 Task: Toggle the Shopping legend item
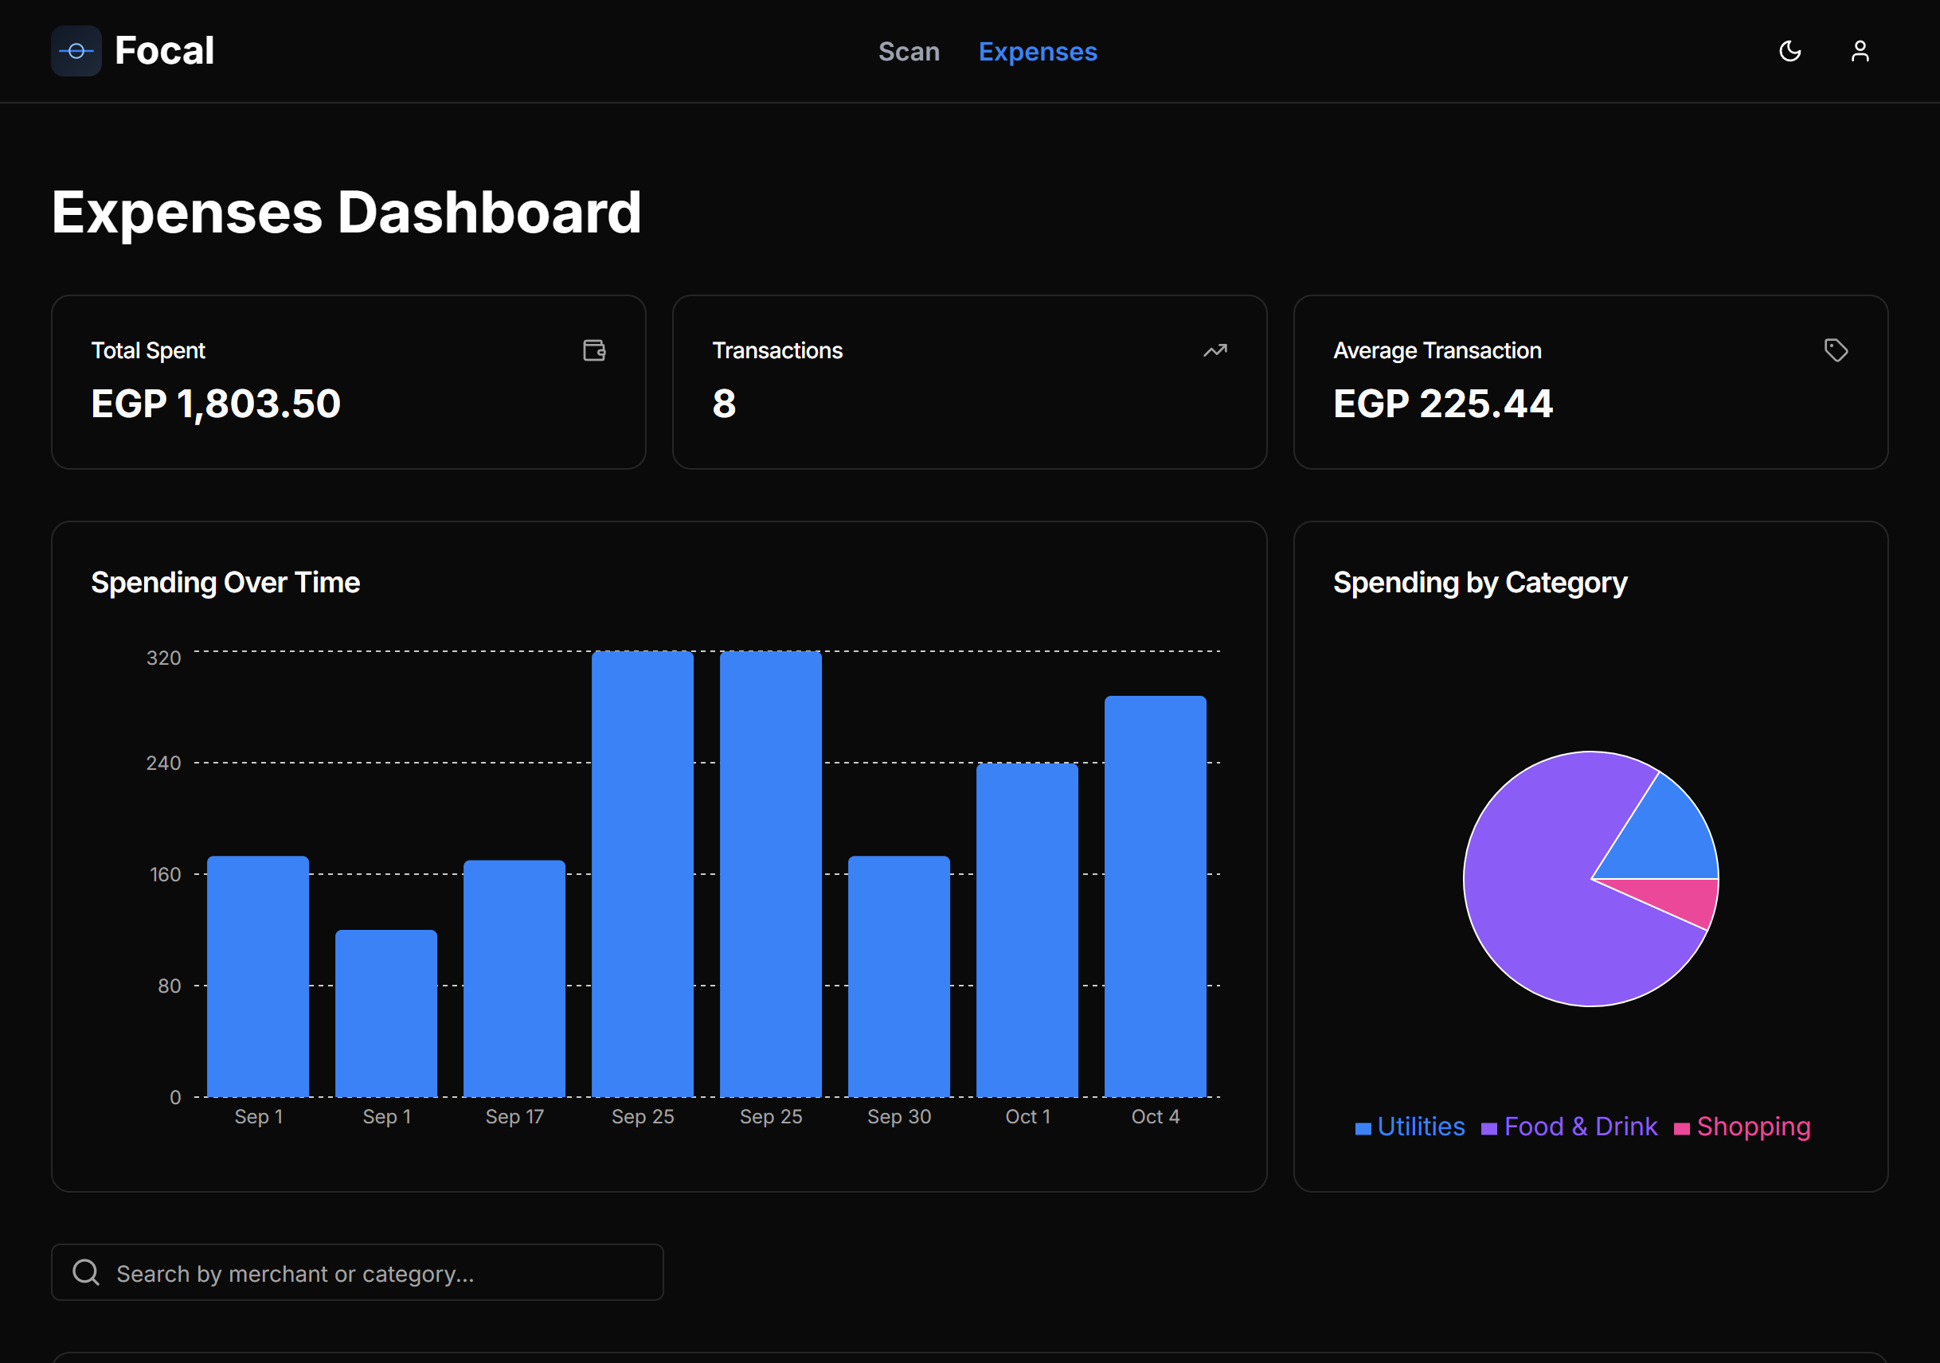click(1742, 1127)
